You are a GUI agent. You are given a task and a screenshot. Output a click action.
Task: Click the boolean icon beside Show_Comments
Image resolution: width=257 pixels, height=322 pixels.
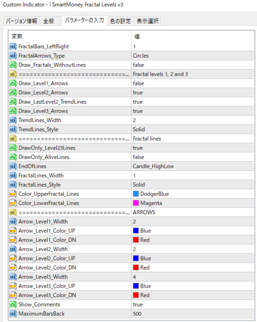tap(13, 305)
